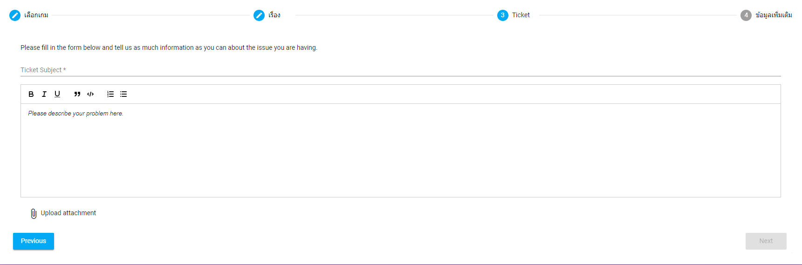802x265 pixels.
Task: Select the step 3 circle for Ticket
Action: click(x=503, y=15)
